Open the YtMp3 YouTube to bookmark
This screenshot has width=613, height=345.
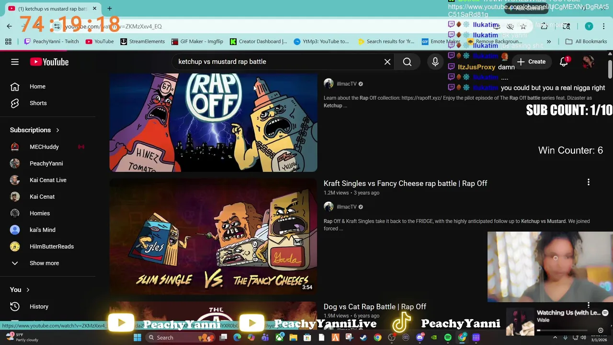pyautogui.click(x=321, y=42)
